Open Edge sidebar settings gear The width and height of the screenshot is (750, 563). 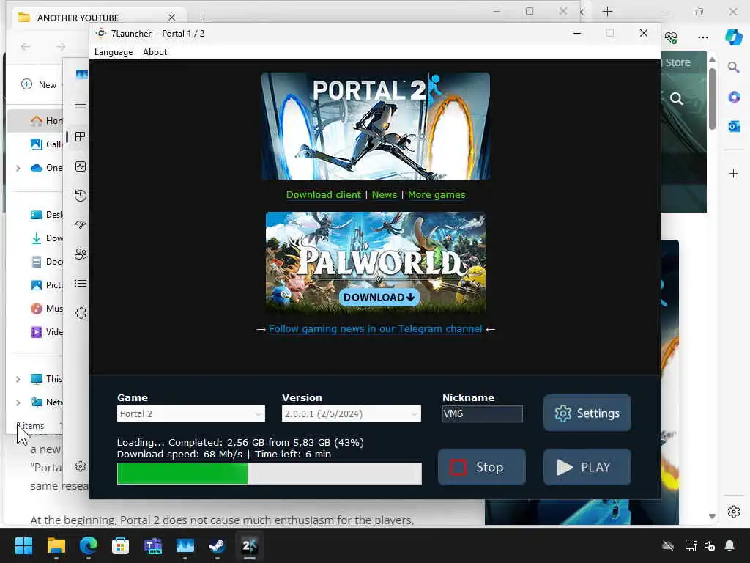[734, 512]
